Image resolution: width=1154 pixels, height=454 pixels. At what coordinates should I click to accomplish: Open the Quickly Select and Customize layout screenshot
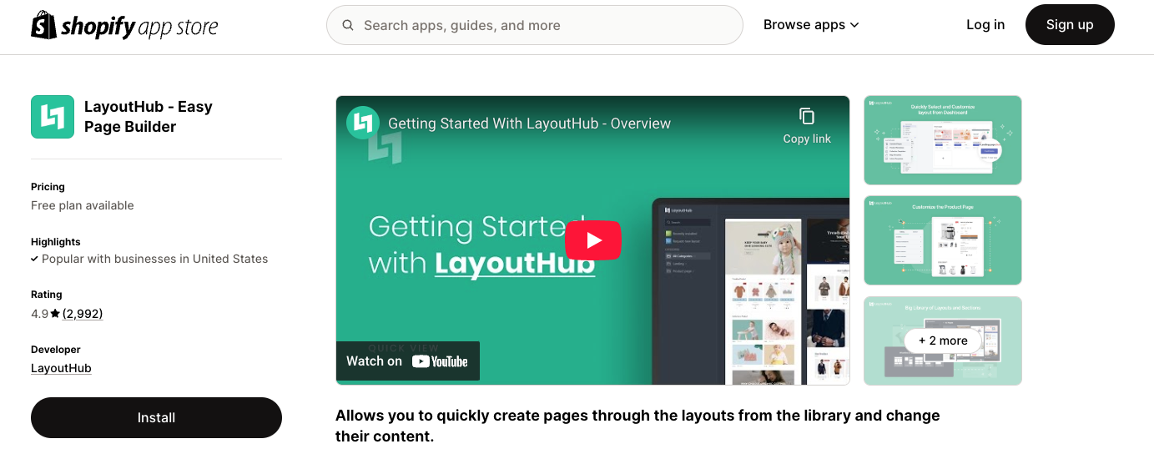[x=943, y=140]
